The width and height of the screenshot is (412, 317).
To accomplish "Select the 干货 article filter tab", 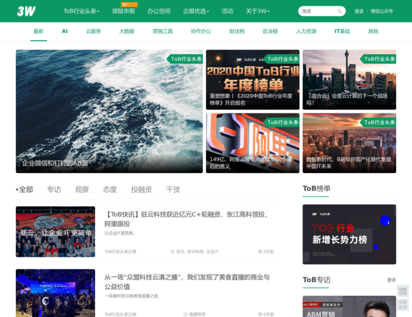I will (x=173, y=190).
